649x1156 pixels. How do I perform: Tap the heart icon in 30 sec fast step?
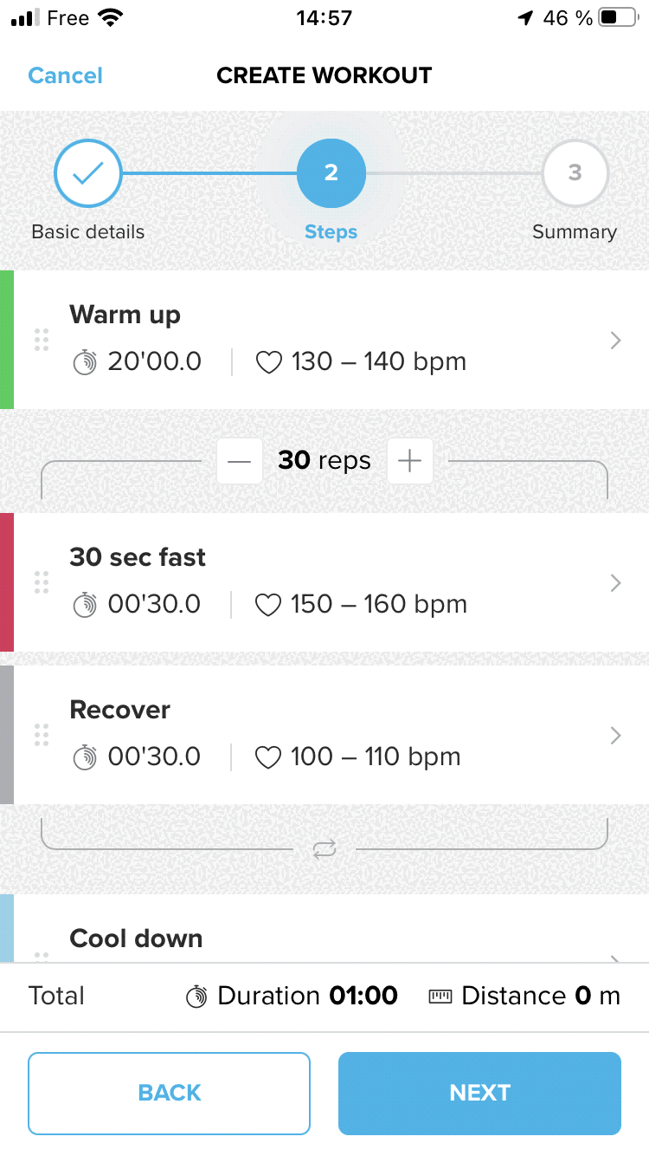pos(268,605)
